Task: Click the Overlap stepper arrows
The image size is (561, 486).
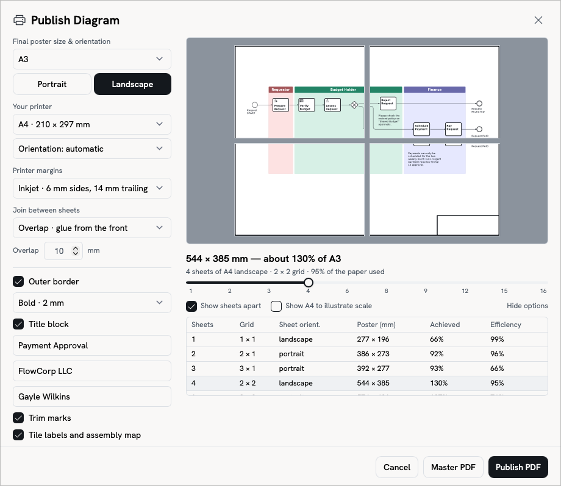Action: pos(76,251)
